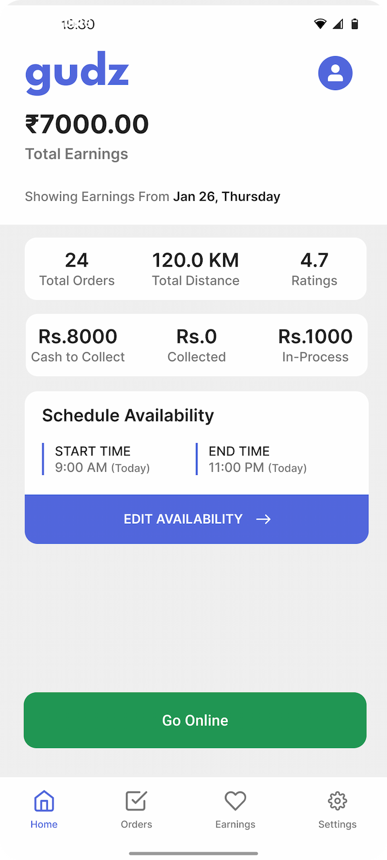The image size is (387, 860).
Task: Tap the Wi-Fi status icon
Action: [320, 24]
